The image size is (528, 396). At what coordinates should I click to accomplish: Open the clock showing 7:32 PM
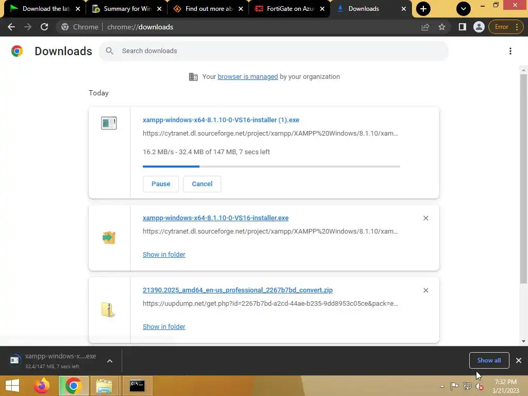(505, 386)
